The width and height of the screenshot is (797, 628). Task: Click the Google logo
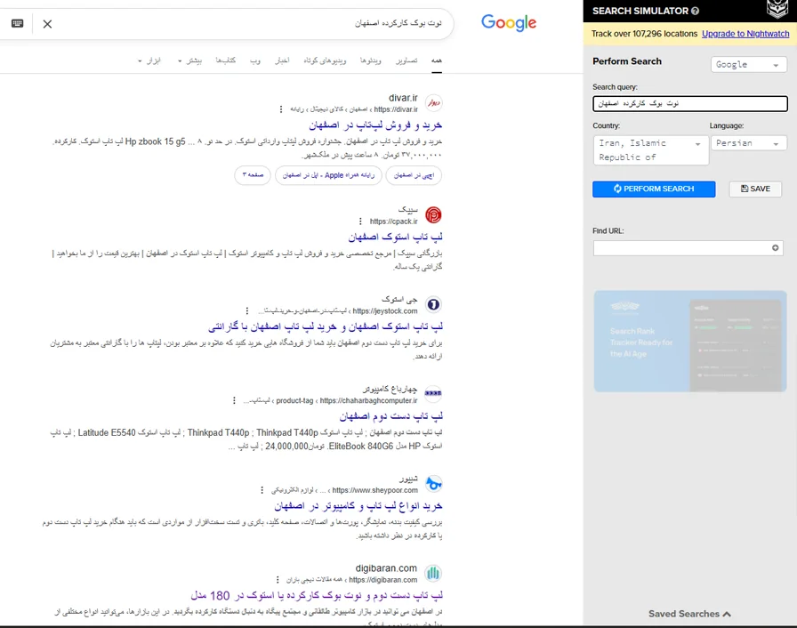(x=508, y=23)
